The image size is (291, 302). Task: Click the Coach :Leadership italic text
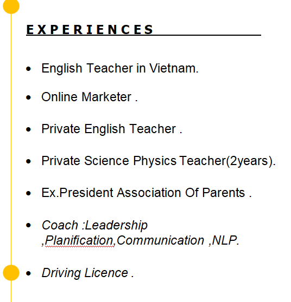pos(94,225)
